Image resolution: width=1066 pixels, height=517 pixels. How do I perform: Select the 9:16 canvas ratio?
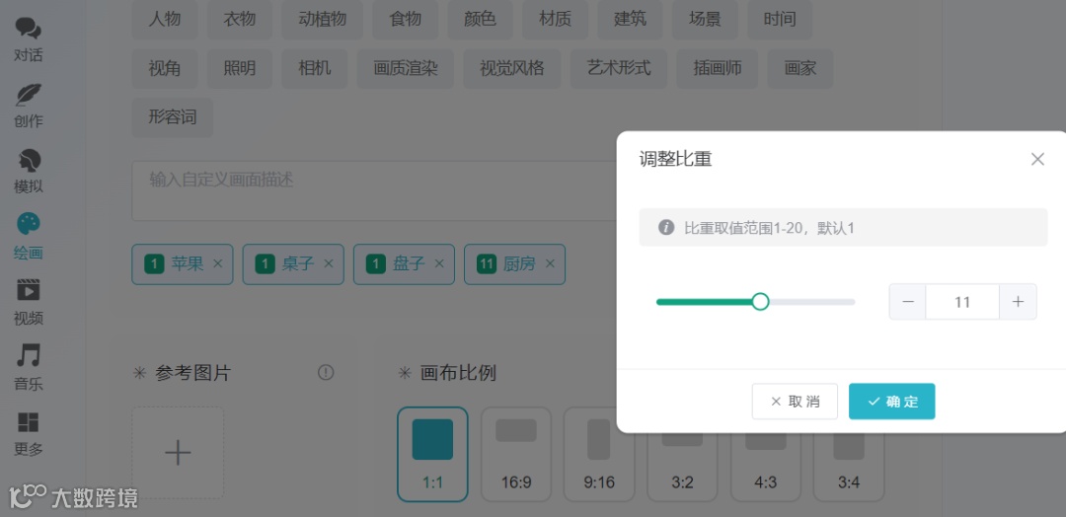click(x=599, y=454)
